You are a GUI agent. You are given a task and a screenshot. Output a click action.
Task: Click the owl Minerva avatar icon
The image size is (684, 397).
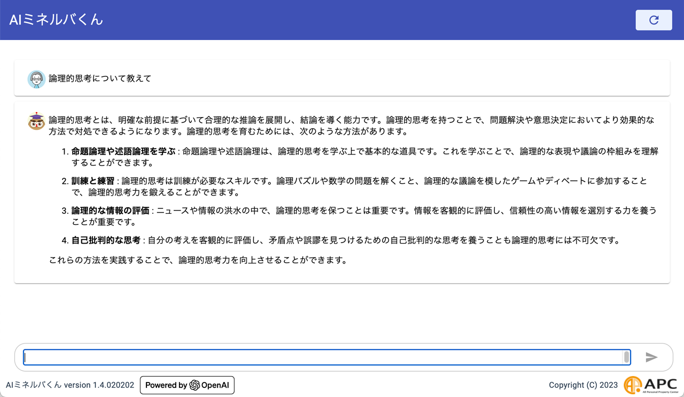click(36, 121)
